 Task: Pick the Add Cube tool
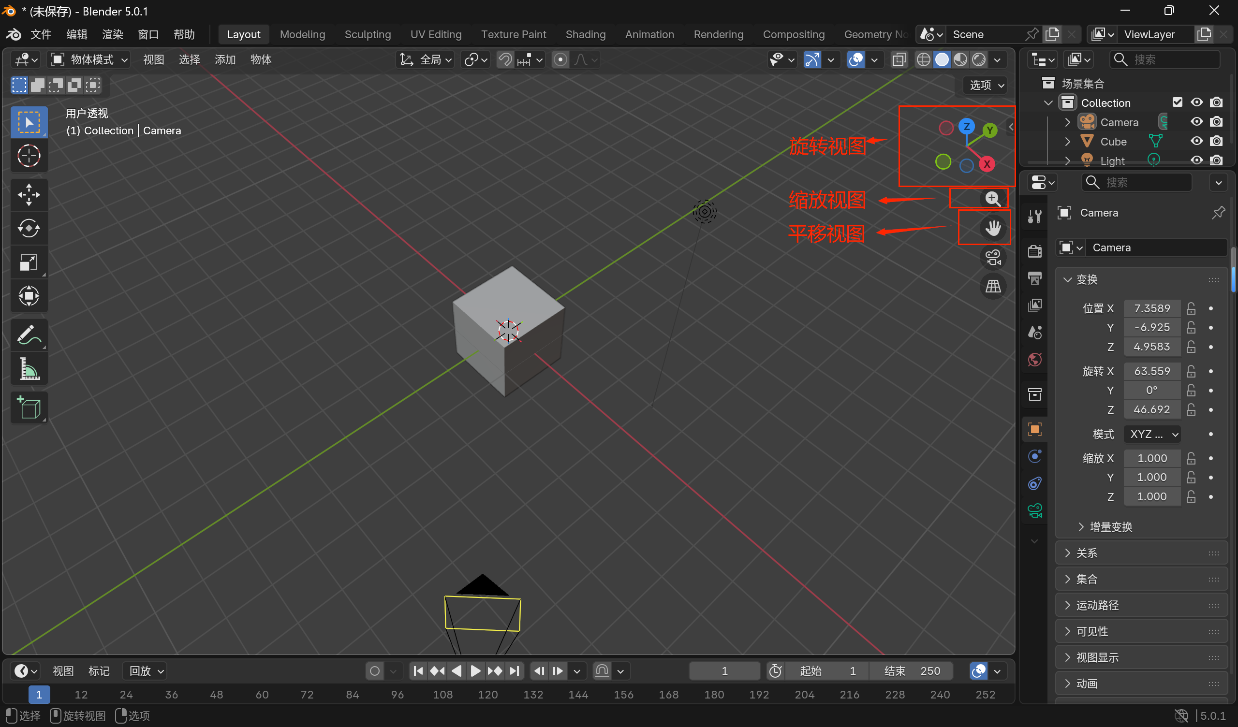[x=29, y=407]
